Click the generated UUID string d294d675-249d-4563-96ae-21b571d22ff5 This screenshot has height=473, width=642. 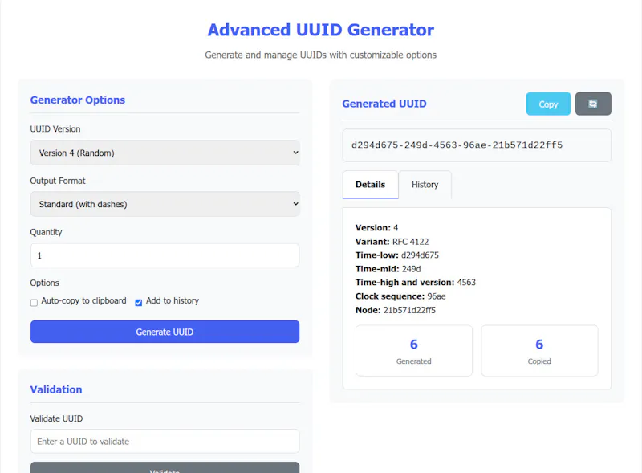[x=457, y=145]
